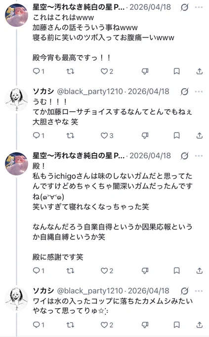This screenshot has height=337, width=209.
Task: Dislike ソカシ's うむ！！！ post
Action: 145,136
